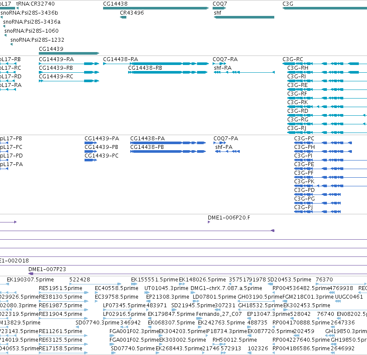Select the C3G-RJ transcript
This screenshot has height=355, width=367.
pyautogui.click(x=327, y=133)
